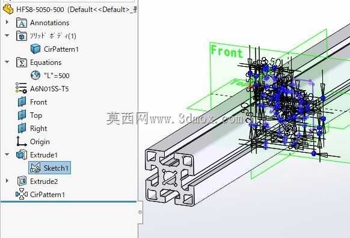Click the HFS8-5050-500 part icon
The image size is (350, 238).
8,10
